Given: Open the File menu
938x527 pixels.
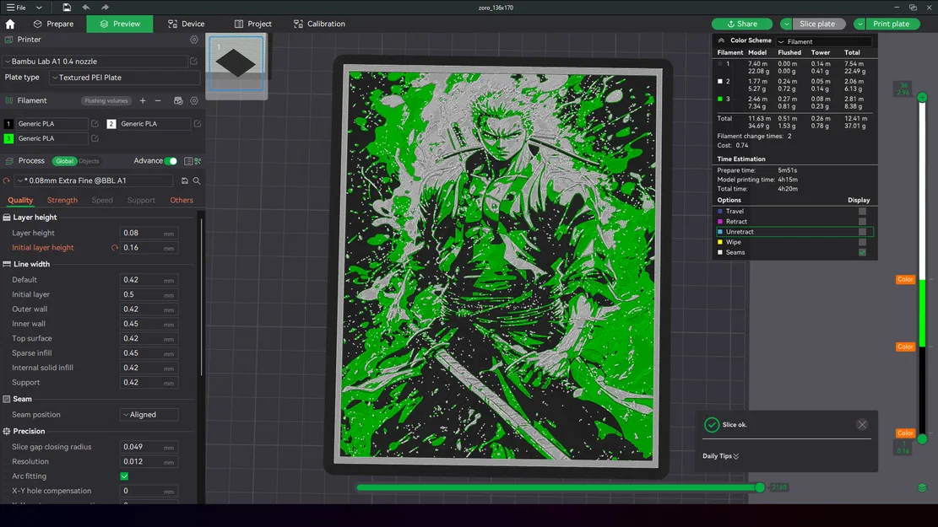Looking at the screenshot, I should pyautogui.click(x=14, y=7).
